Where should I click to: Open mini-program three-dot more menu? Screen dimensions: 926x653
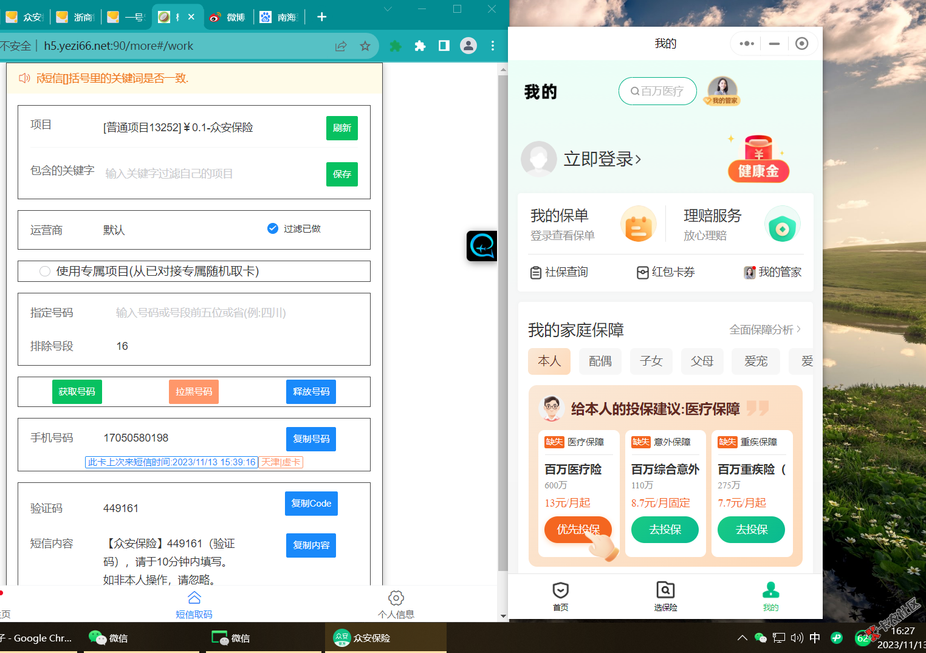(747, 44)
